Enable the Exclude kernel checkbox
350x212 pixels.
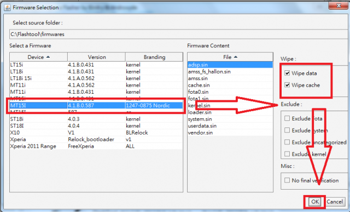coord(287,154)
